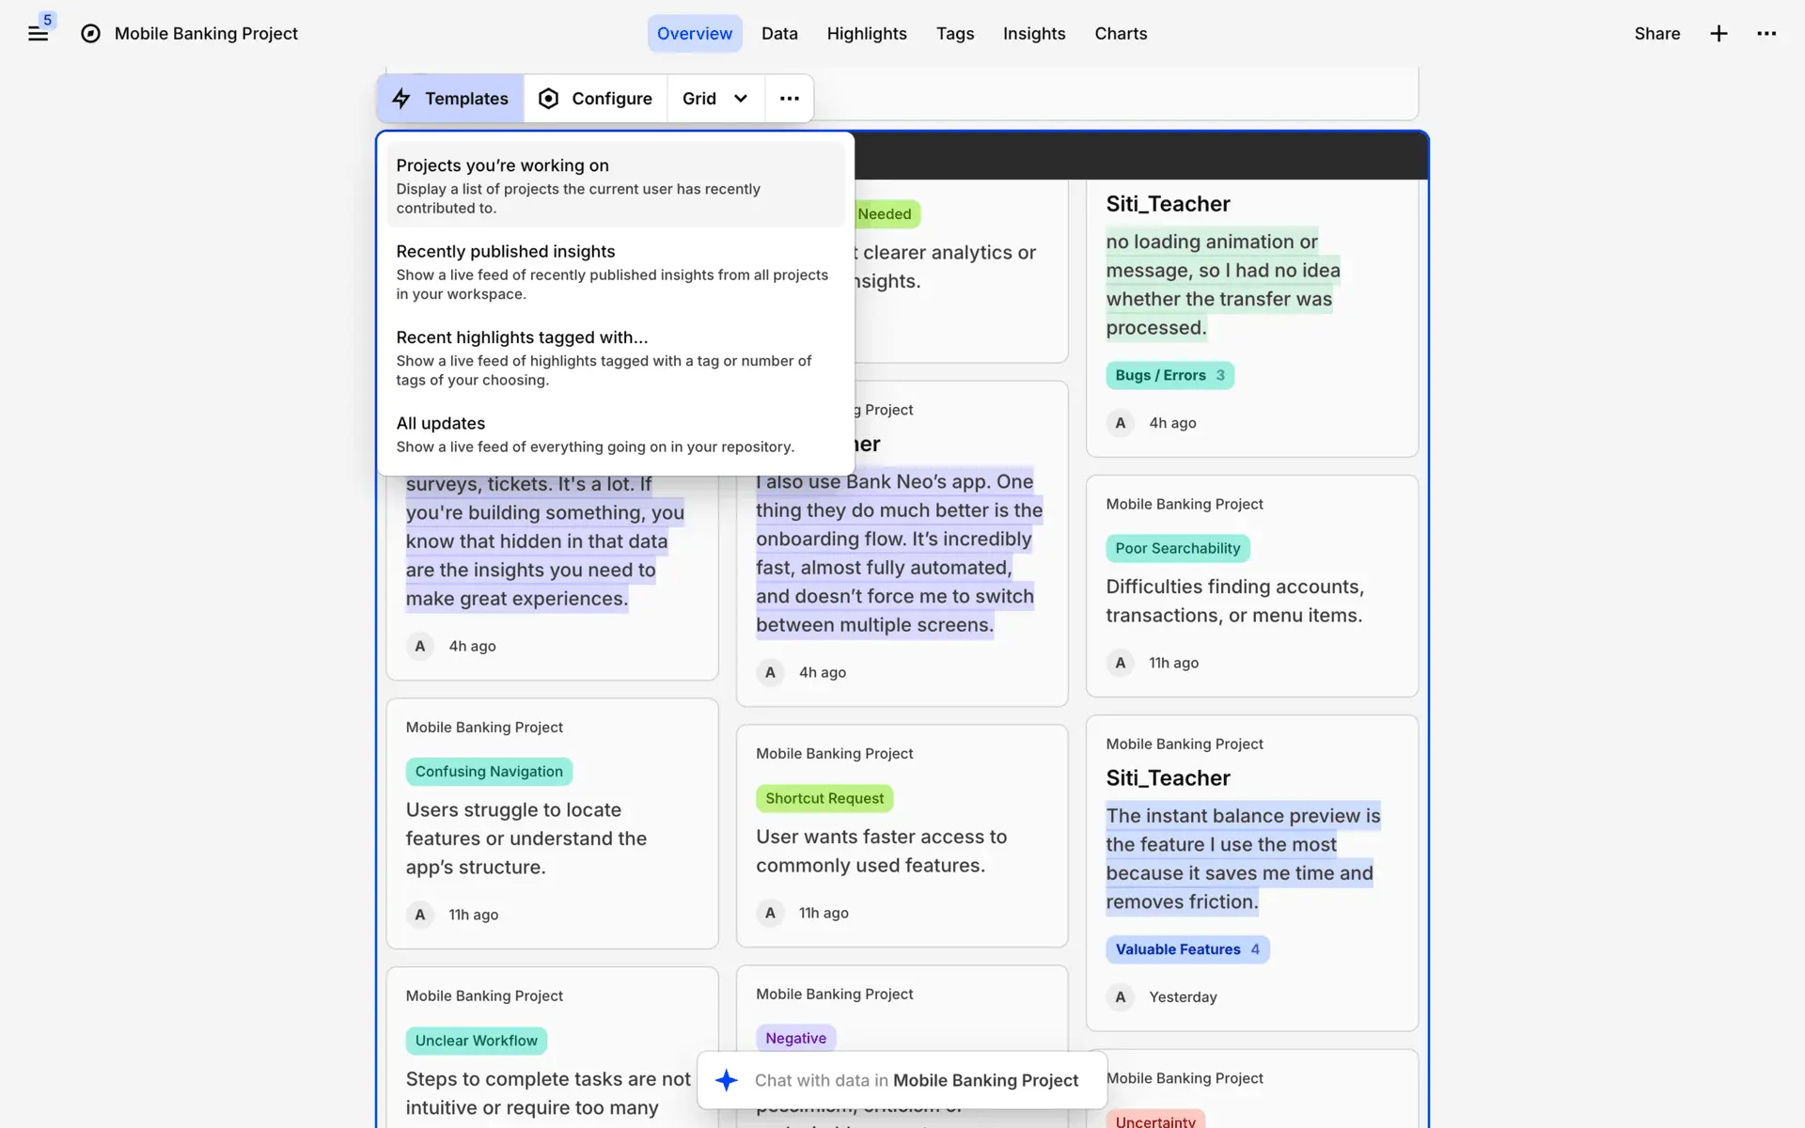Image resolution: width=1805 pixels, height=1128 pixels.
Task: Click the plus icon in top bar
Action: pos(1719,34)
